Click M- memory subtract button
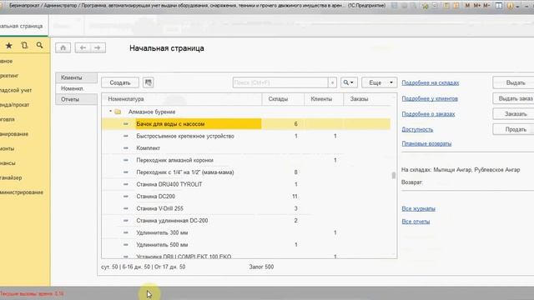Viewport: 534px width, 300px height. coord(486,6)
